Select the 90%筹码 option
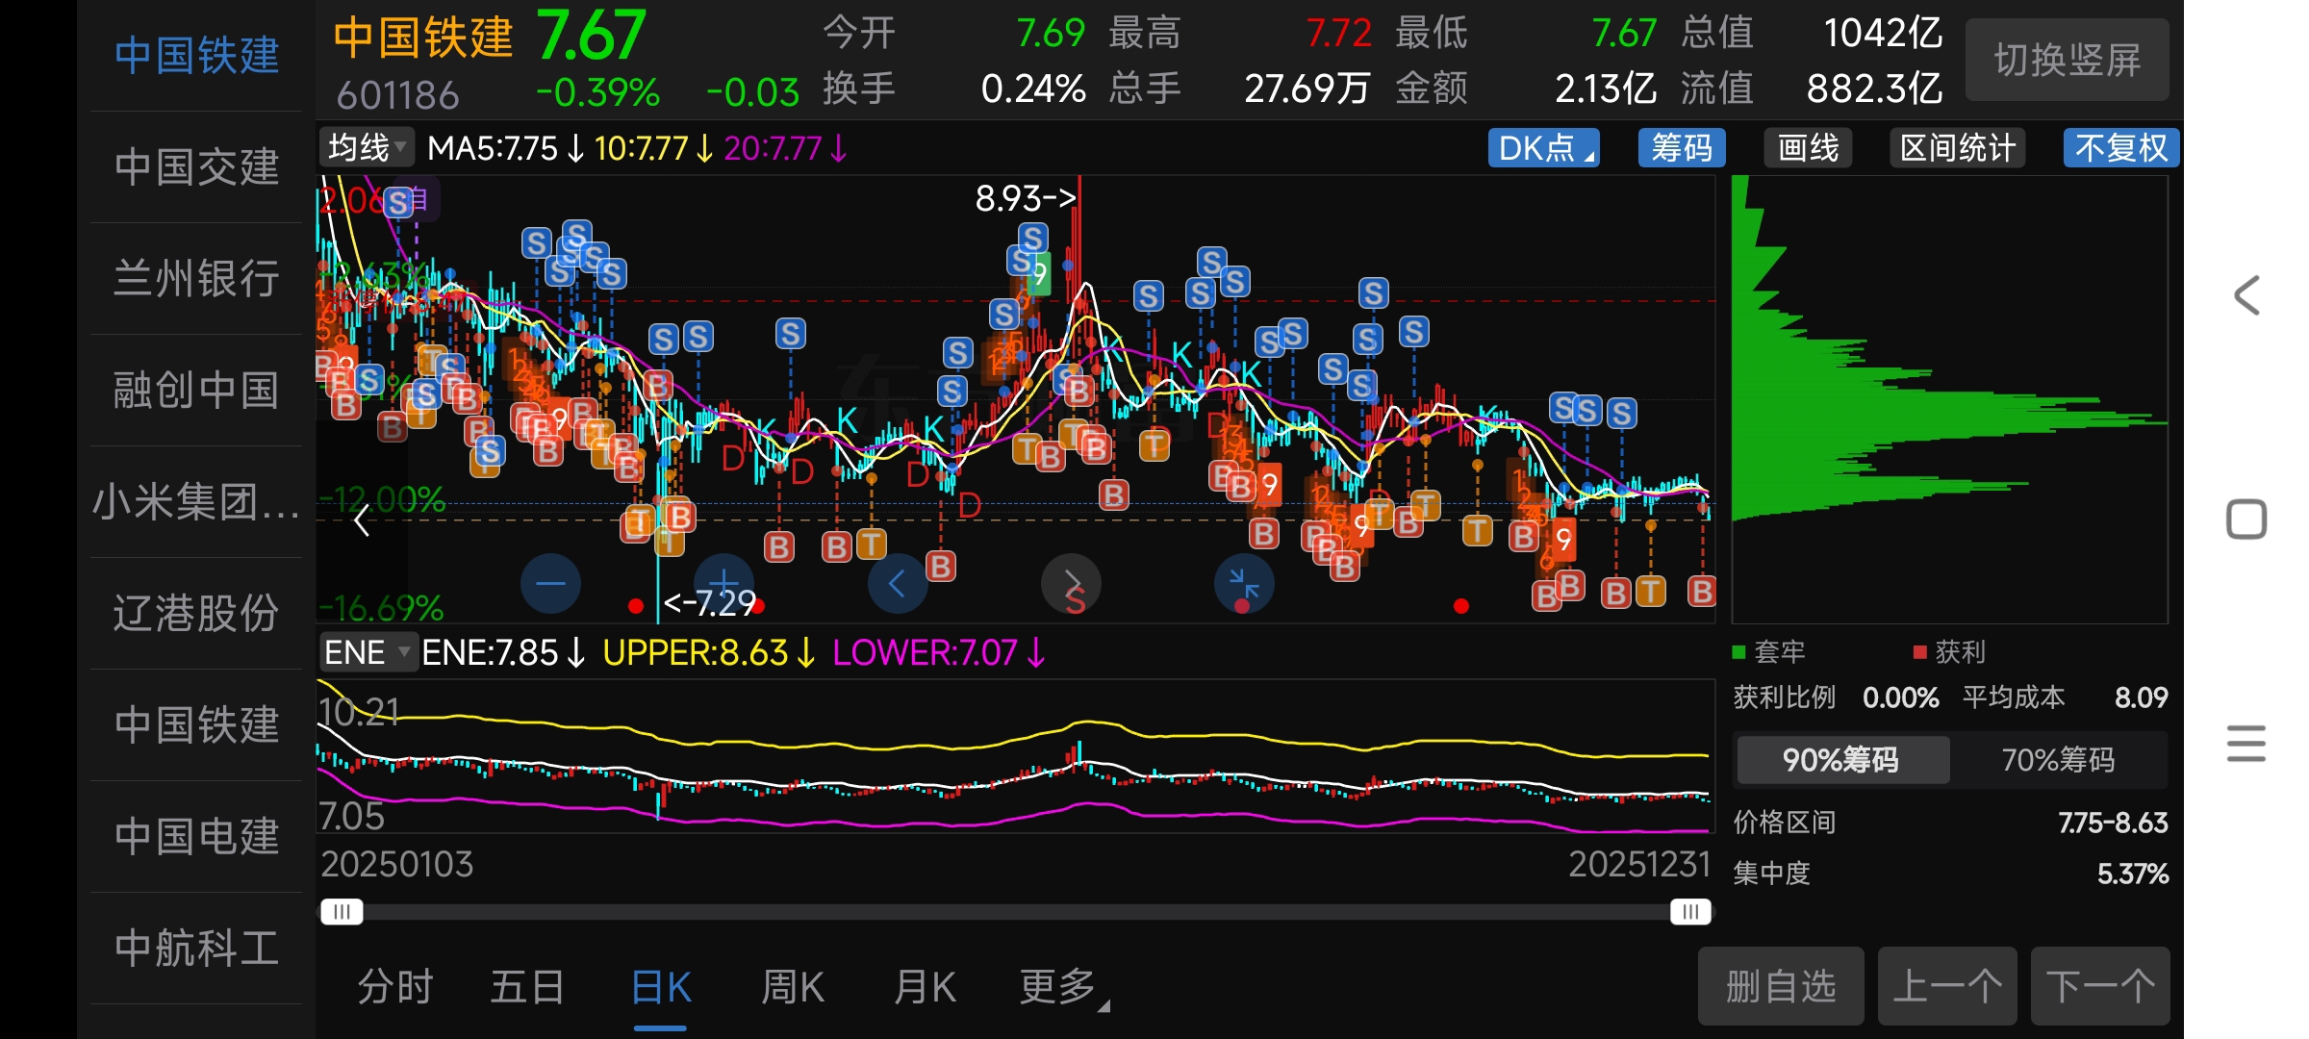Viewport: 2309px width, 1039px height. click(1841, 760)
